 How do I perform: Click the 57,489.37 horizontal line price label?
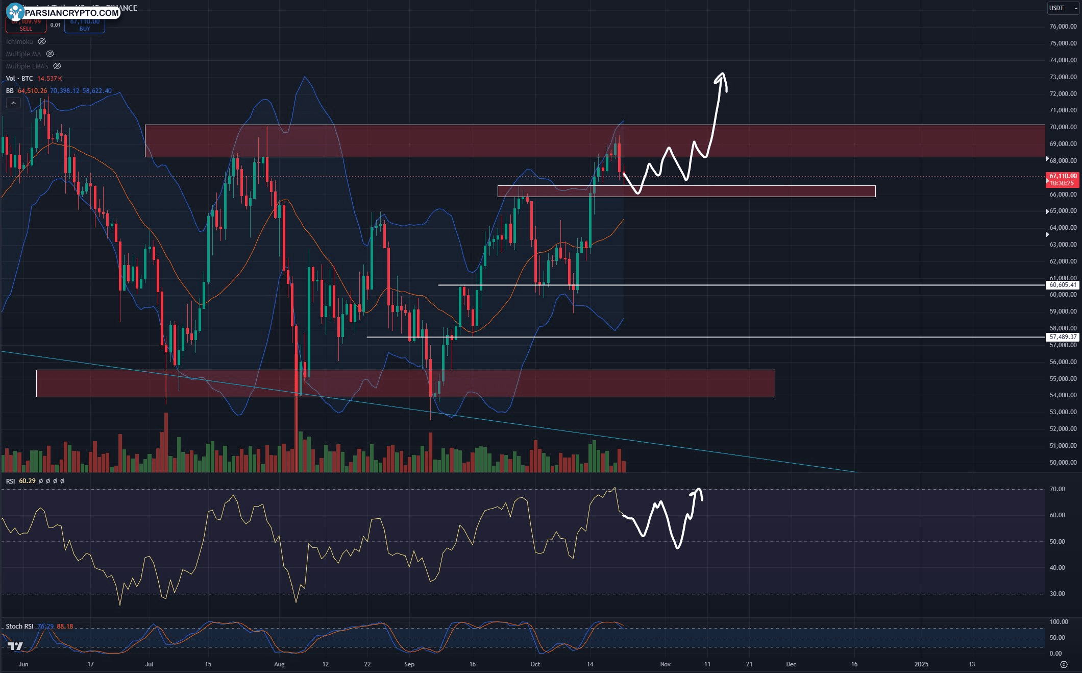[1063, 337]
